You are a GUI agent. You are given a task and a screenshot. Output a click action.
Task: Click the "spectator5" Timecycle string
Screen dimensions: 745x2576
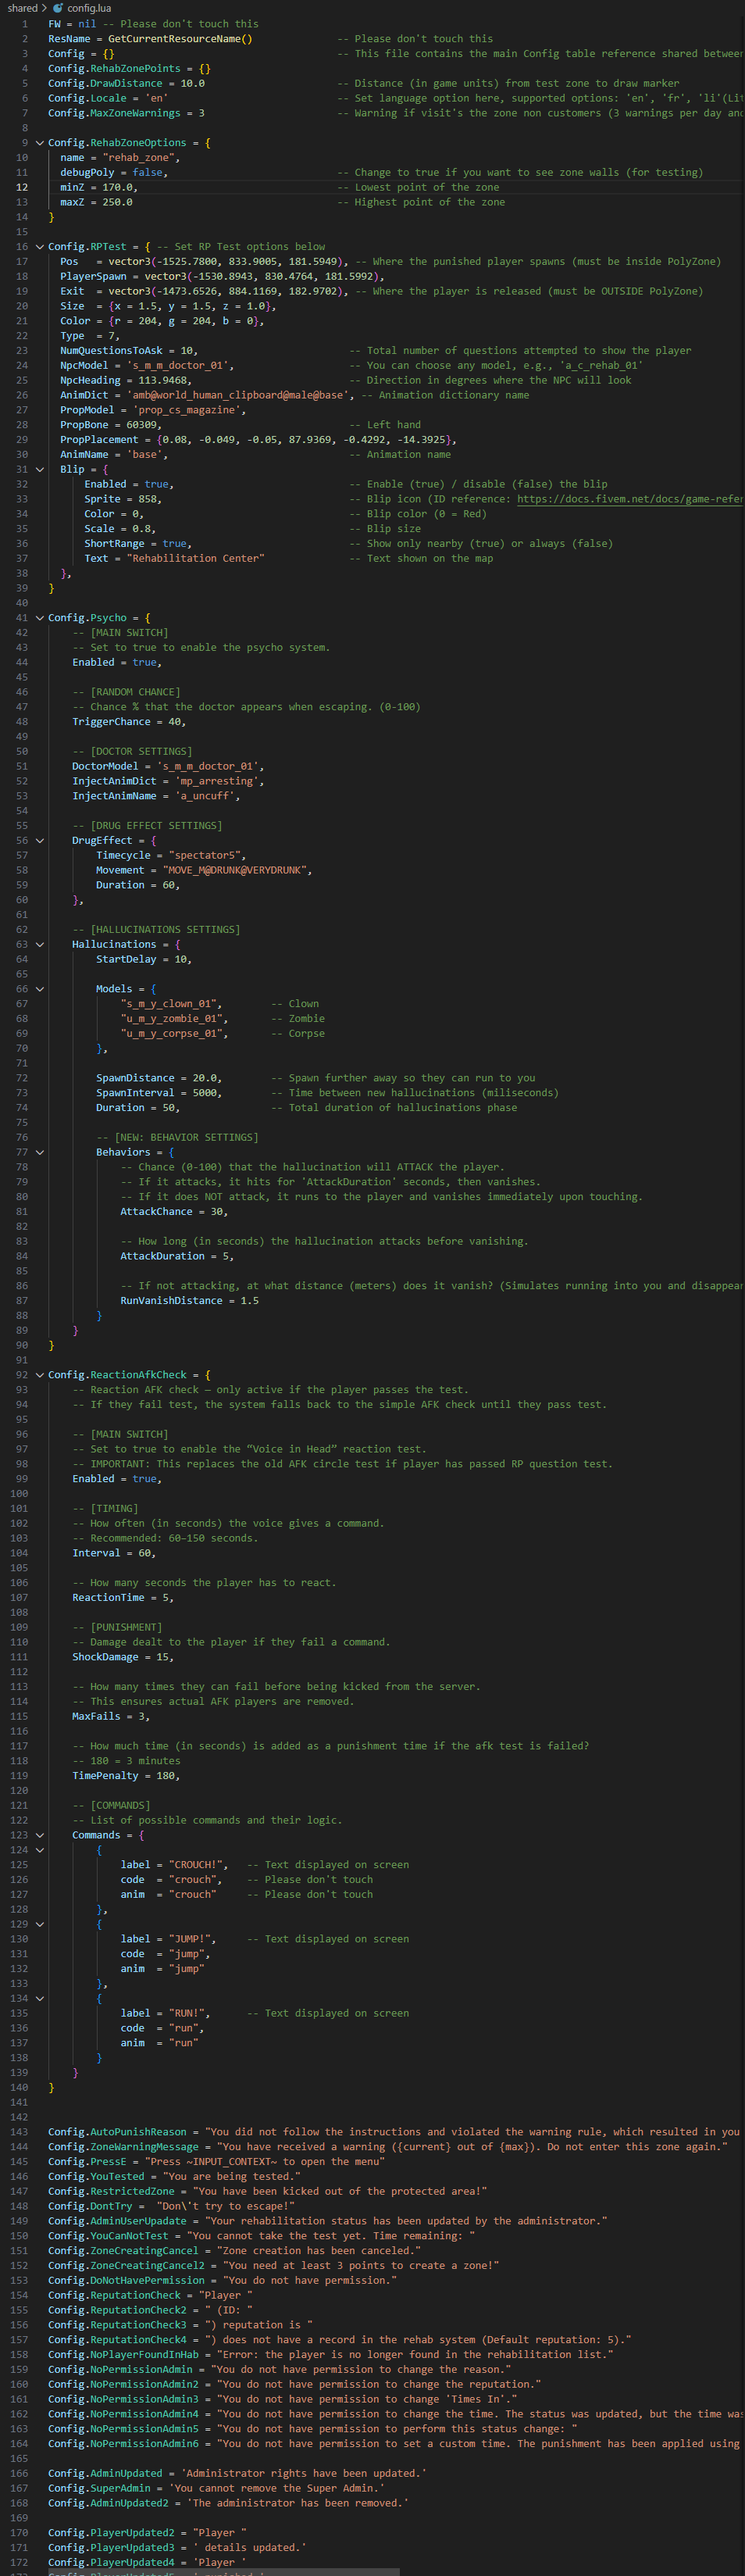(x=207, y=856)
